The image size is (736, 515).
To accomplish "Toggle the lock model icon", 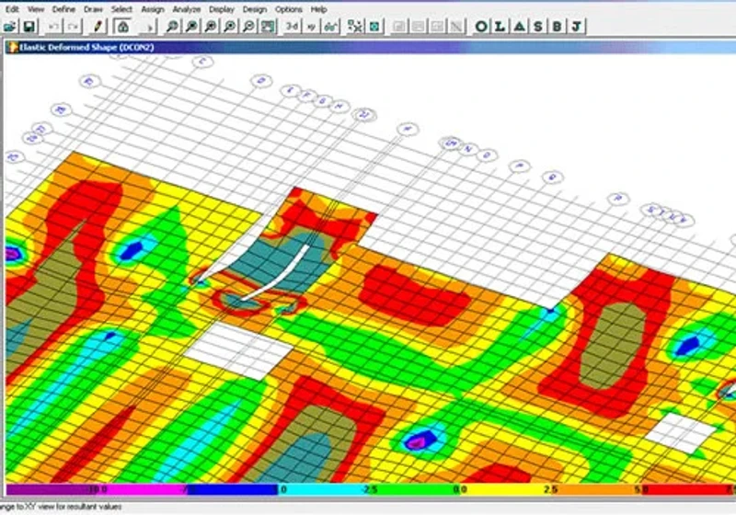I will [123, 27].
